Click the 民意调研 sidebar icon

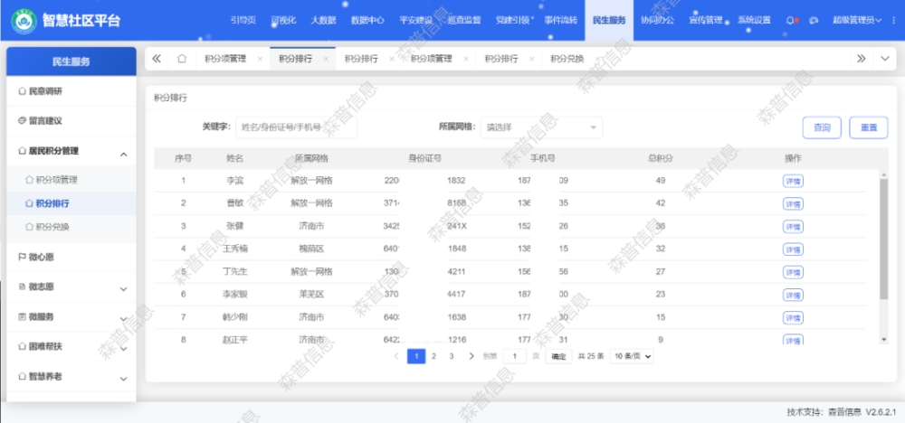point(22,91)
